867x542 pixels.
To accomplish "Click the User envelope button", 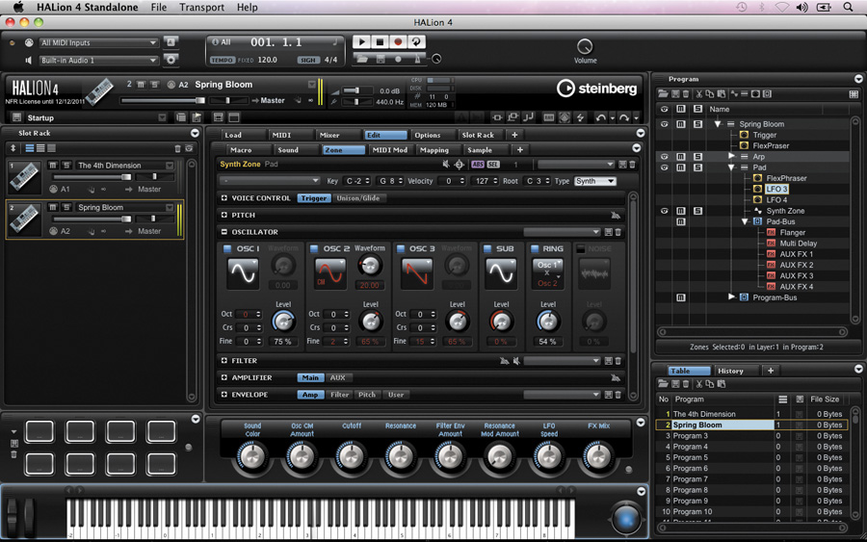I will (x=396, y=395).
